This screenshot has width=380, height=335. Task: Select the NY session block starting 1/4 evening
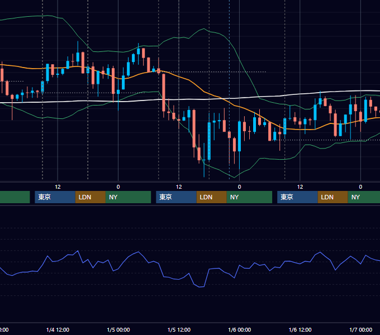128,197
